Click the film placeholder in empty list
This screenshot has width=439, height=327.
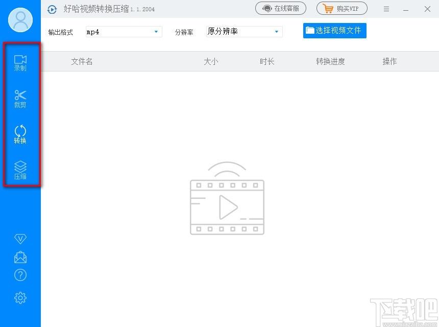(227, 198)
